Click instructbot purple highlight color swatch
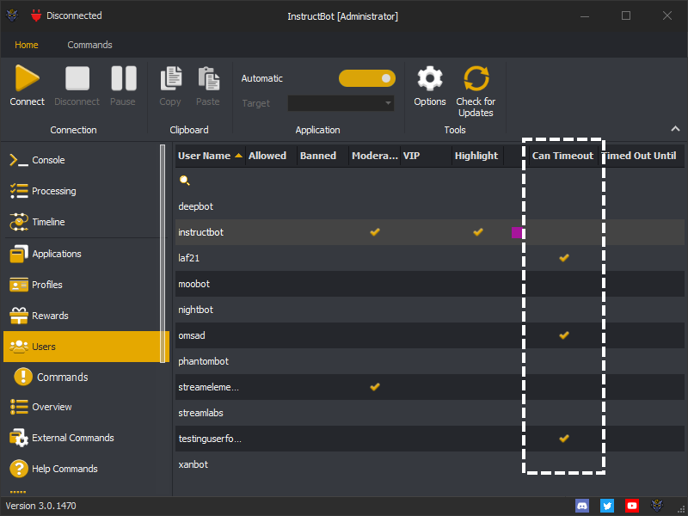 [x=517, y=232]
